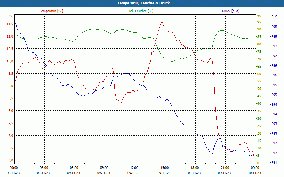This screenshot has width=284, height=177.
Task: Click the 11,5 temperature axis value
Action: point(10,24)
